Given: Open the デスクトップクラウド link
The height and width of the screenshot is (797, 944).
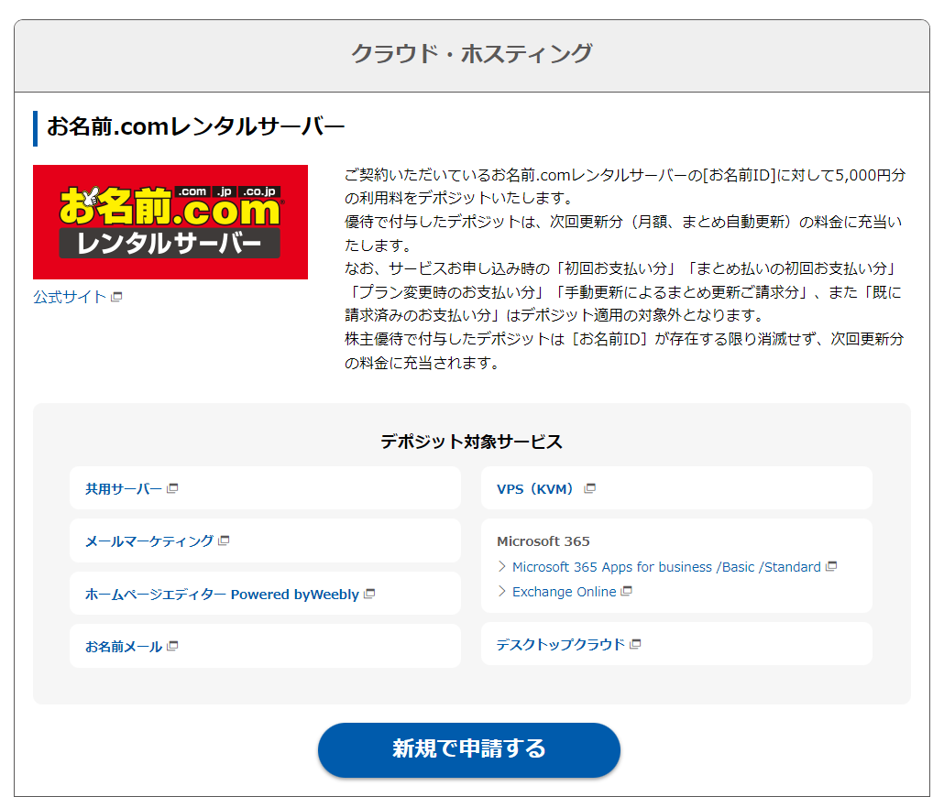Looking at the screenshot, I should coord(560,644).
